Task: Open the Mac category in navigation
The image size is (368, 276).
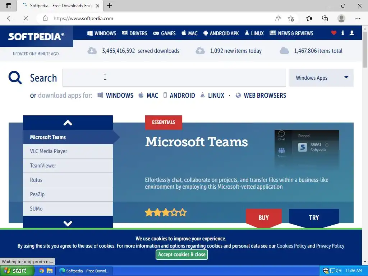Action: [190, 33]
